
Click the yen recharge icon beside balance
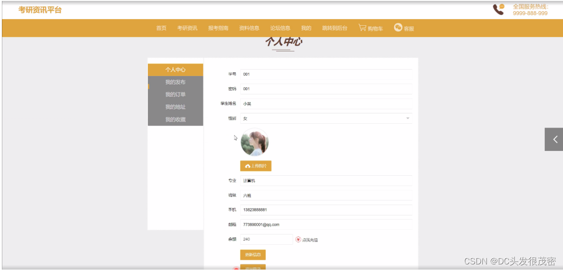[298, 240]
